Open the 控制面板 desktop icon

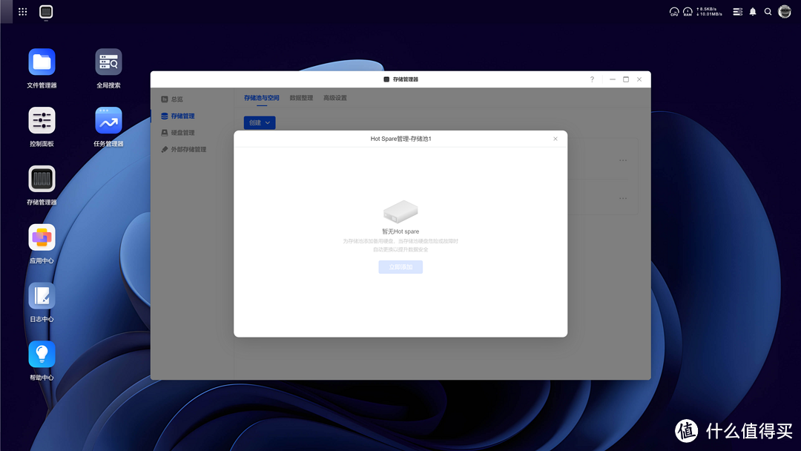[42, 121]
